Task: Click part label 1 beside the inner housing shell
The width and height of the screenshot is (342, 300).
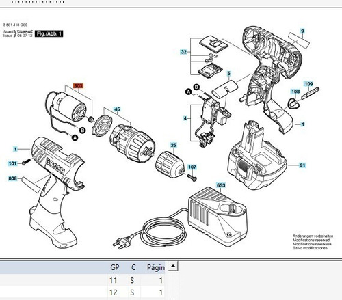Action: tap(303, 124)
